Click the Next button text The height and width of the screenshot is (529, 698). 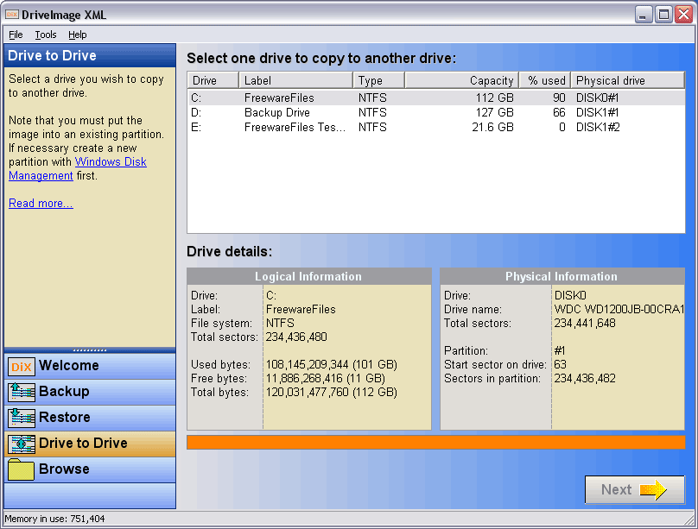point(616,489)
